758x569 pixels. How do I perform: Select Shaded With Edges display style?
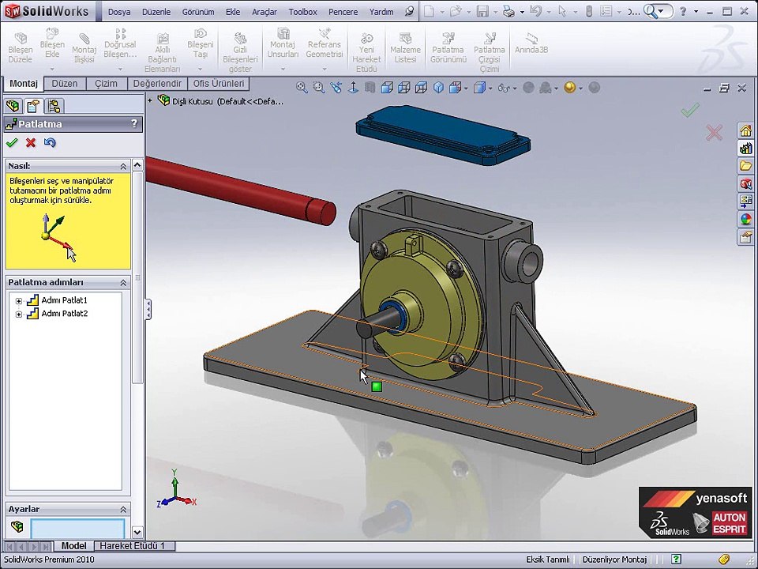[x=387, y=88]
